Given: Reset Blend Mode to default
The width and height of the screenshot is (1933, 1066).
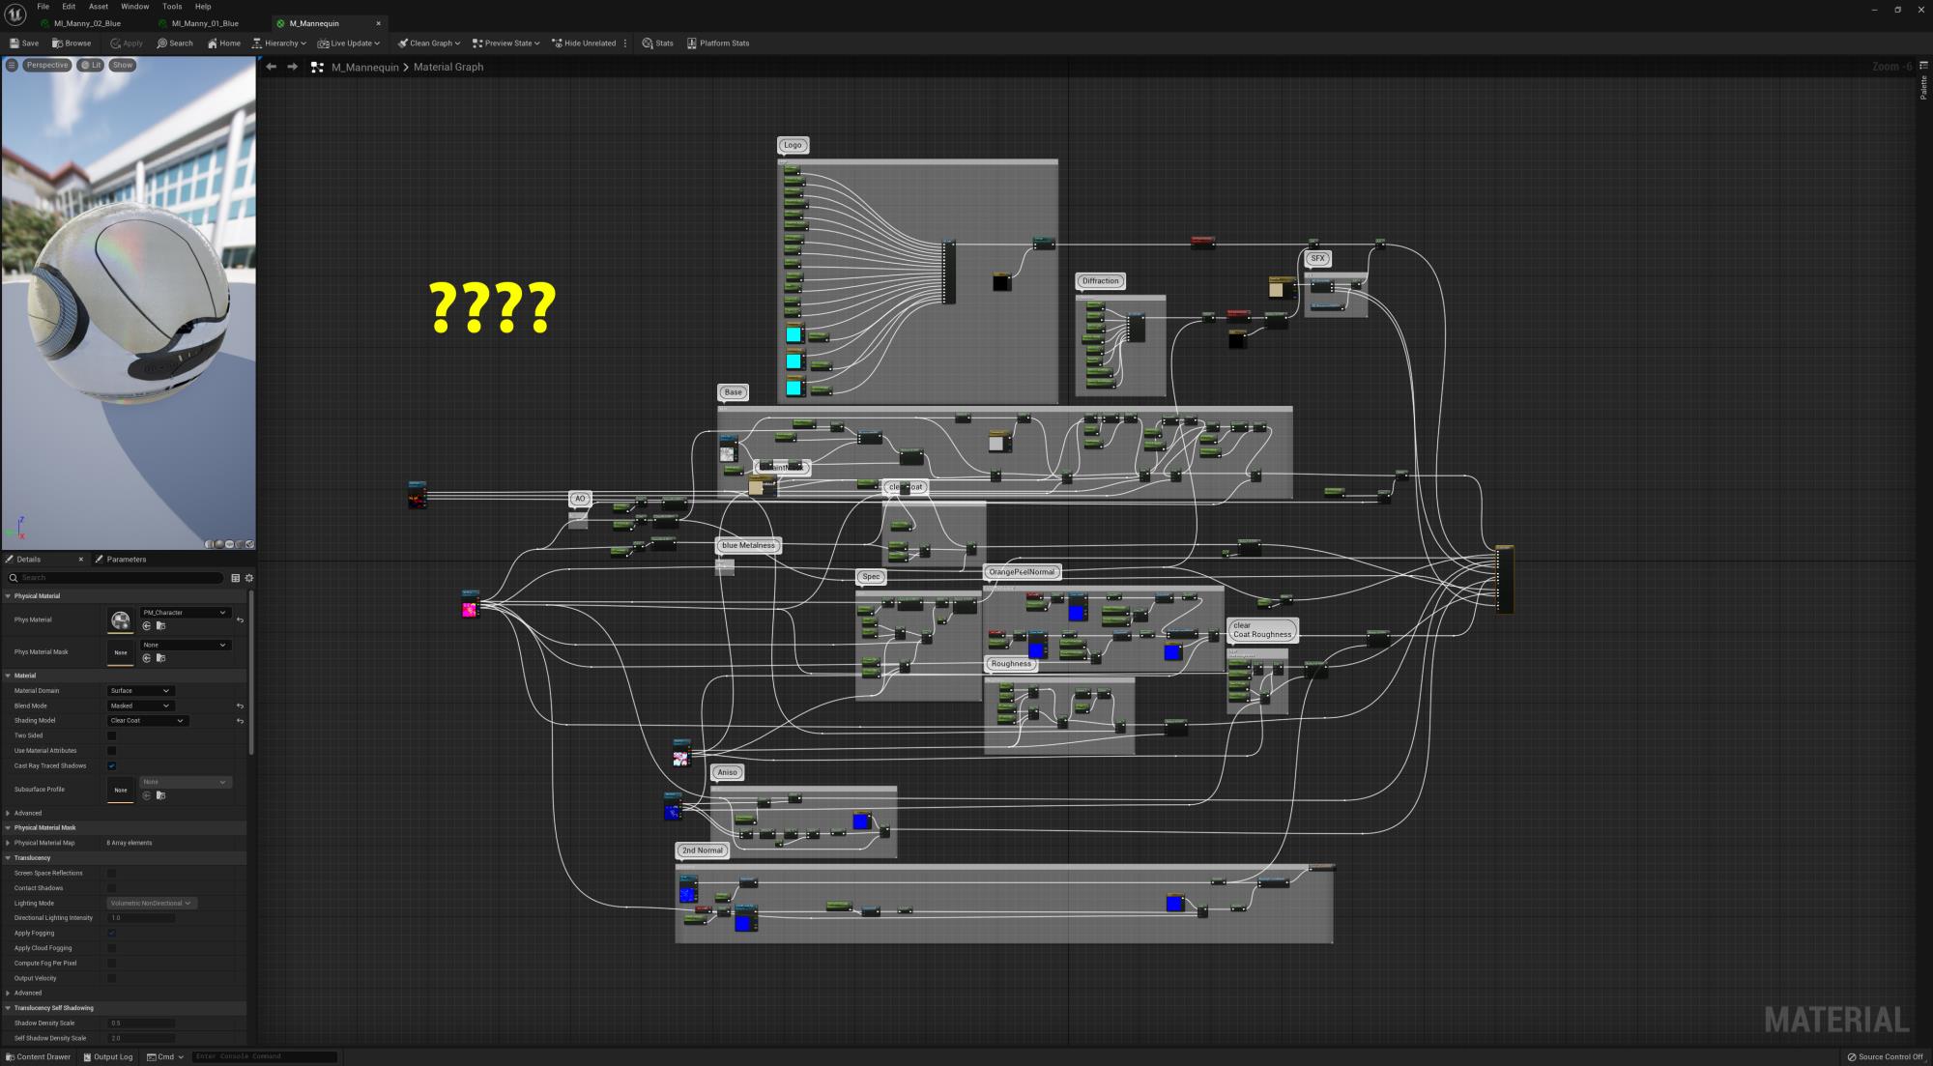Looking at the screenshot, I should coord(240,706).
